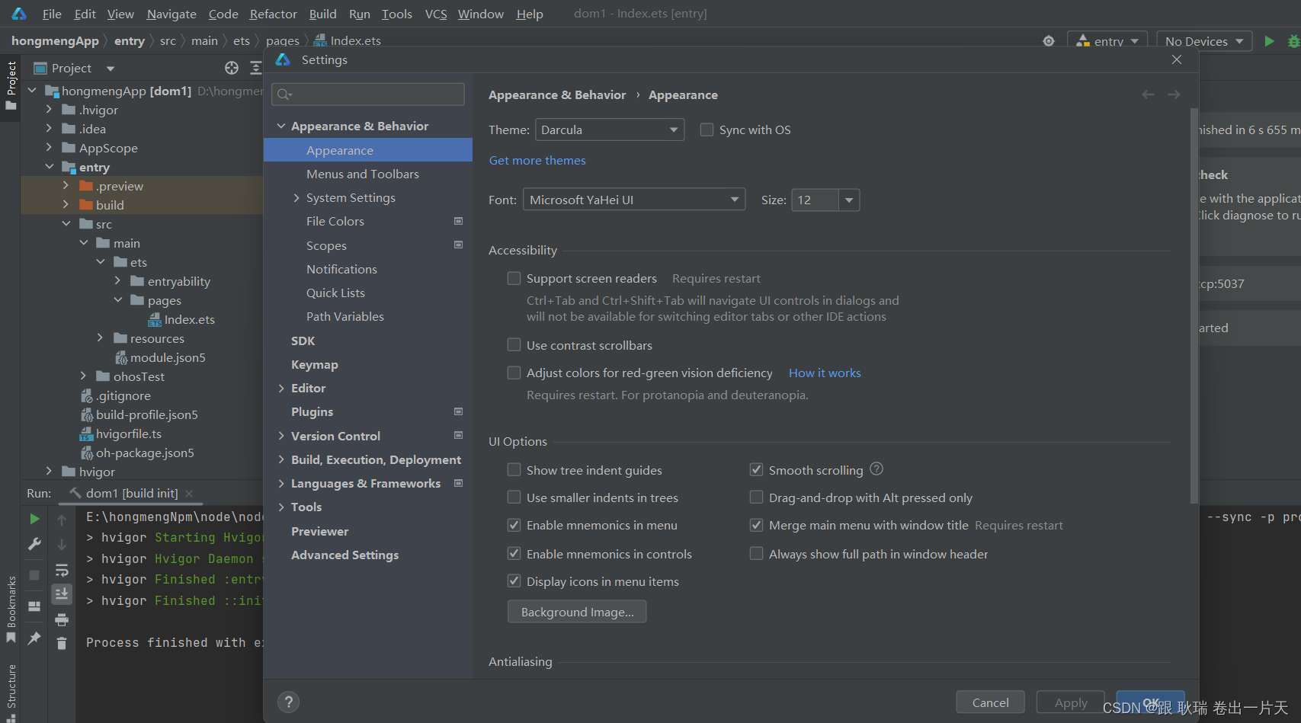The height and width of the screenshot is (723, 1301).
Task: Open Project tool window side tab
Action: tap(11, 85)
